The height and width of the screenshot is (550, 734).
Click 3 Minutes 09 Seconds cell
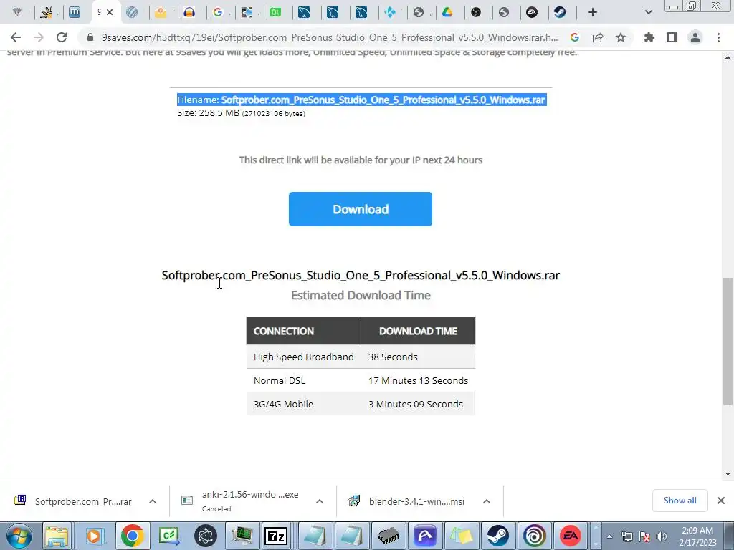418,404
